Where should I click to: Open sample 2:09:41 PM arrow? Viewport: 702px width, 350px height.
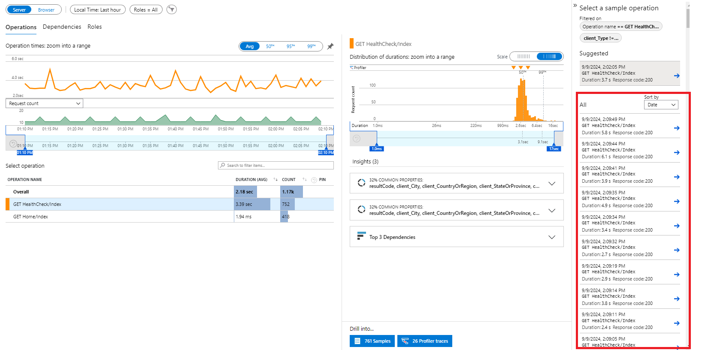677,177
